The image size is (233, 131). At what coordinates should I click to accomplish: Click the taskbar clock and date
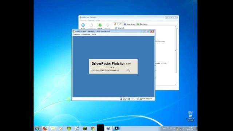[190, 128]
